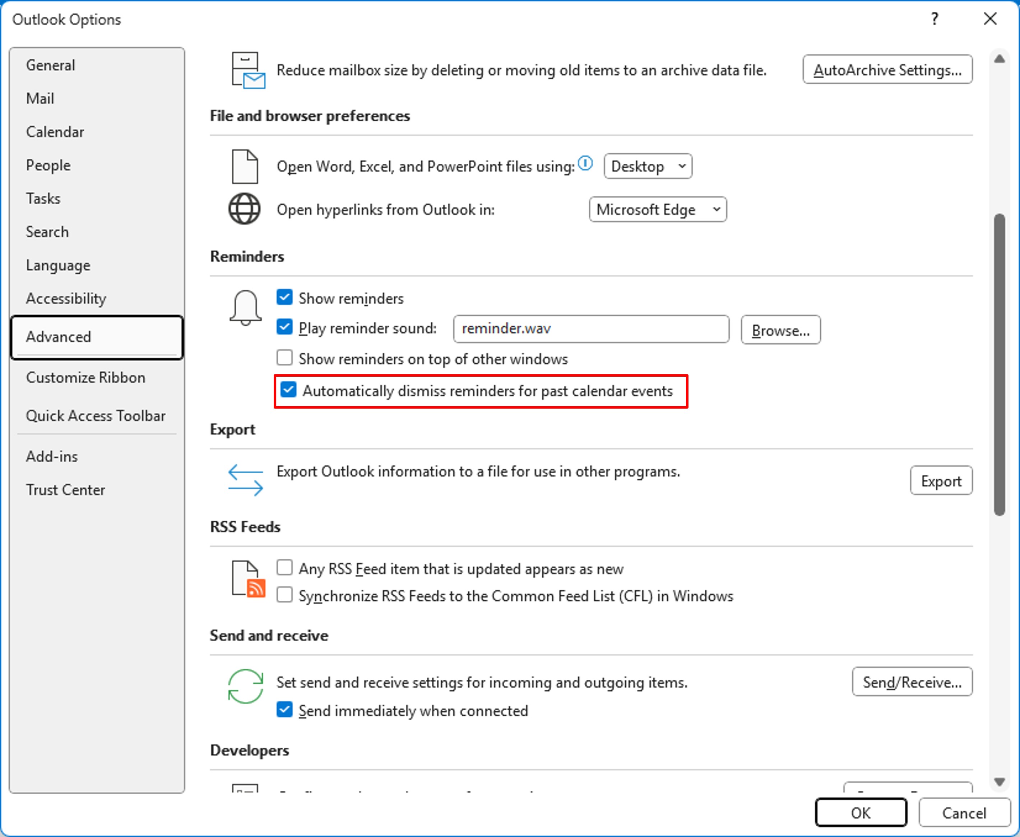Click the vertical scrollbar thumb

tap(999, 364)
